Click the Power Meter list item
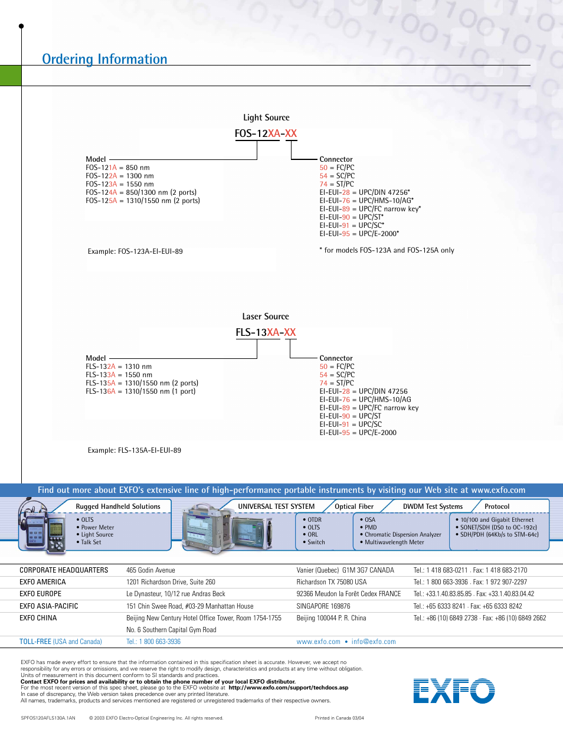This screenshot has height=729, width=563. point(95,528)
